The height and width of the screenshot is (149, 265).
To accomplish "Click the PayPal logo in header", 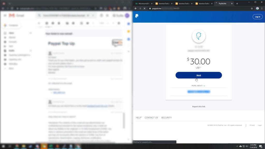I will [x=137, y=16].
